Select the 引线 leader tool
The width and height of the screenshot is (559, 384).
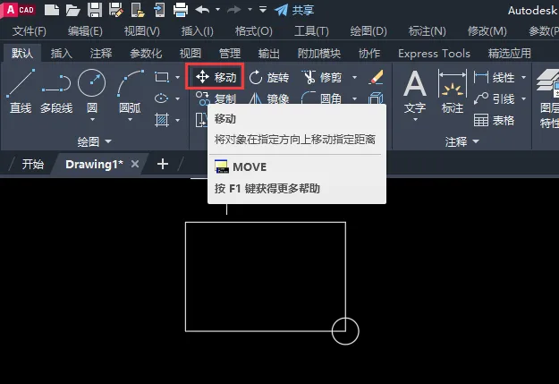(x=495, y=98)
